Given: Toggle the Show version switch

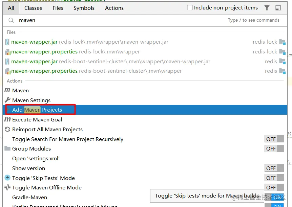Looking at the screenshot, I should (274, 168).
